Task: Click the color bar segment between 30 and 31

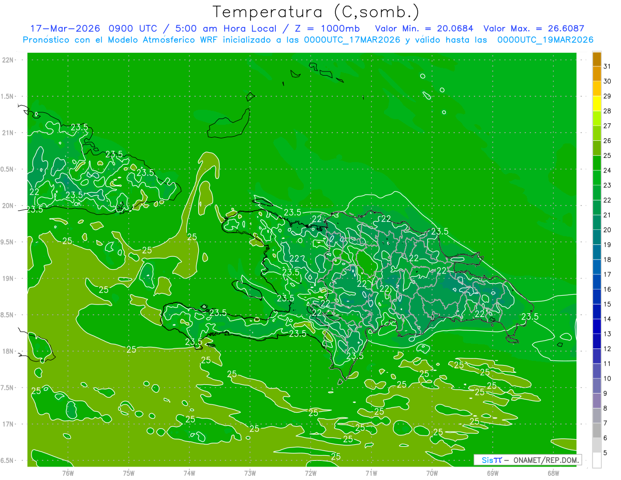Action: tap(597, 74)
